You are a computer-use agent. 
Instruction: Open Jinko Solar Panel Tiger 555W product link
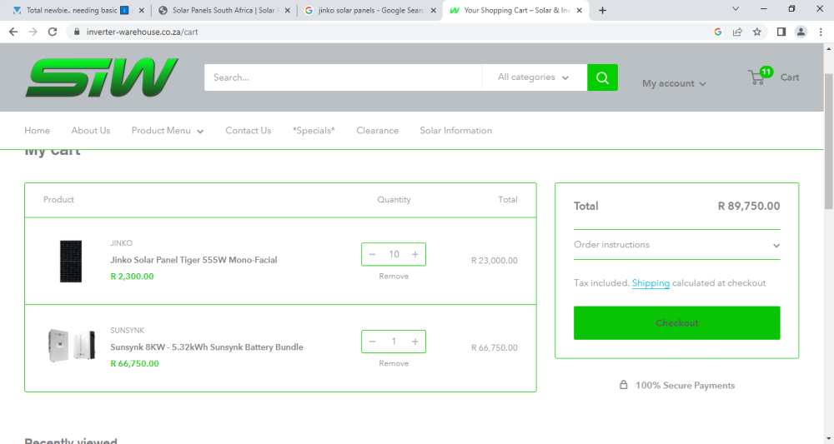pyautogui.click(x=193, y=260)
